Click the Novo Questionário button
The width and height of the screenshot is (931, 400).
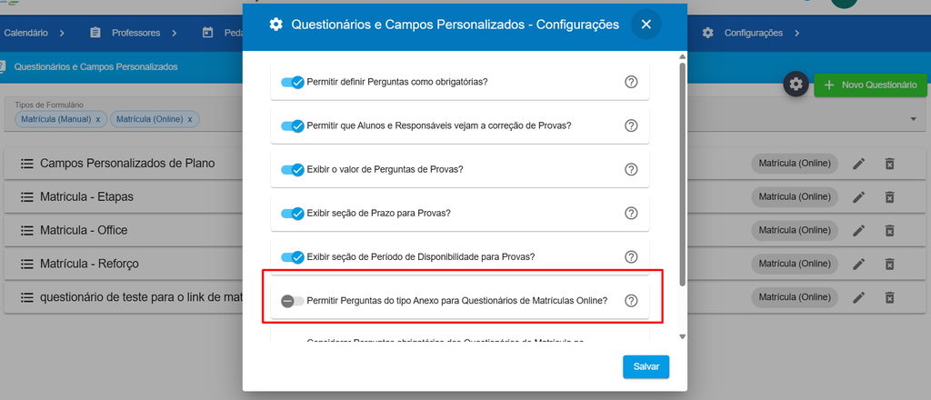tap(870, 85)
